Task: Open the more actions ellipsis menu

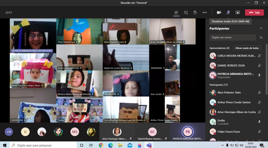Action: point(205,13)
